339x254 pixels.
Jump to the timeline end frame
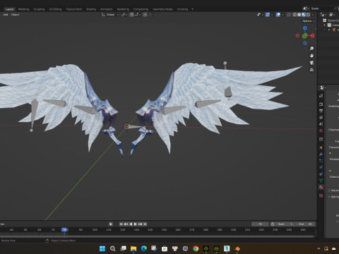click(145, 224)
